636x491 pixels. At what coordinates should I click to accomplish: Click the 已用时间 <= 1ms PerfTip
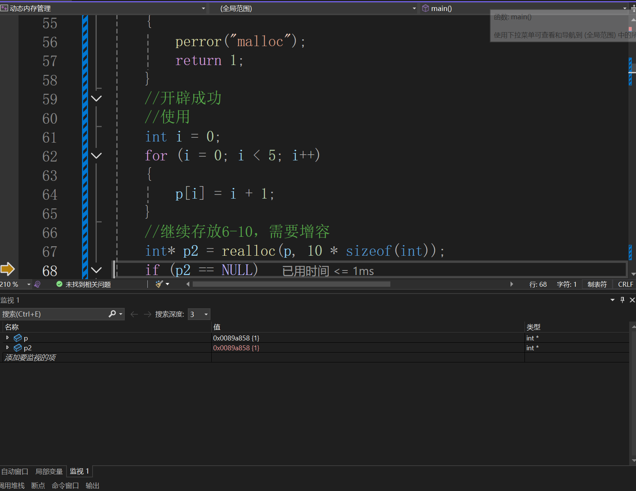[x=328, y=271]
